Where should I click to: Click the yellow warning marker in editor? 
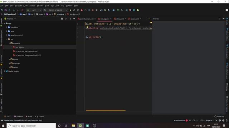[151, 22]
